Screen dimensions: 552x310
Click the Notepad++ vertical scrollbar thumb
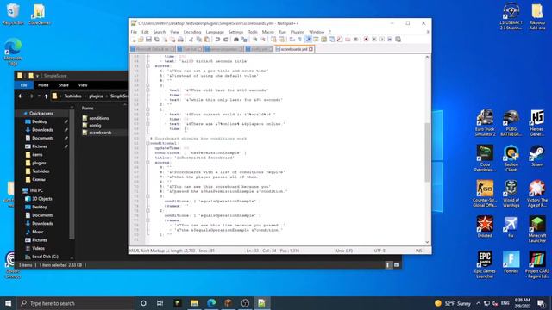(x=427, y=152)
